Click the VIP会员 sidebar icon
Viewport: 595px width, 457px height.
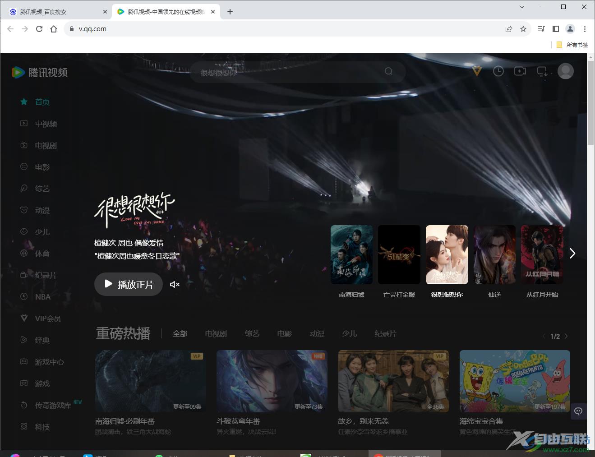point(24,318)
